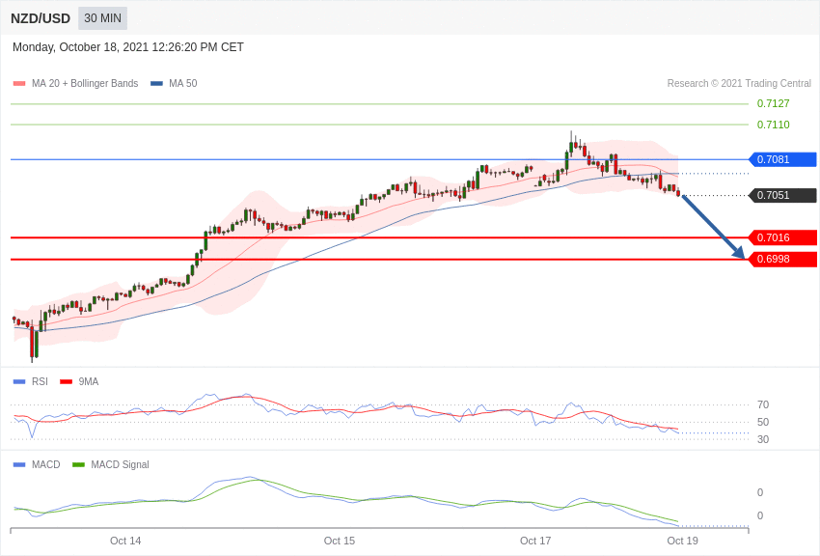Click the Oct 15 date axis label
Viewport: 820px width, 556px height.
[340, 541]
